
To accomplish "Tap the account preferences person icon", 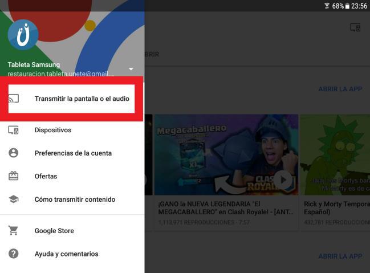I will tap(14, 153).
